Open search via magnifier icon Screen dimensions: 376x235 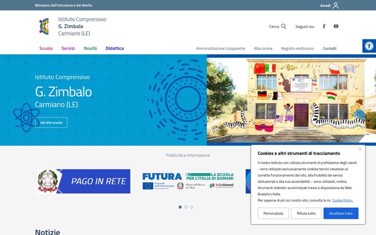point(284,26)
